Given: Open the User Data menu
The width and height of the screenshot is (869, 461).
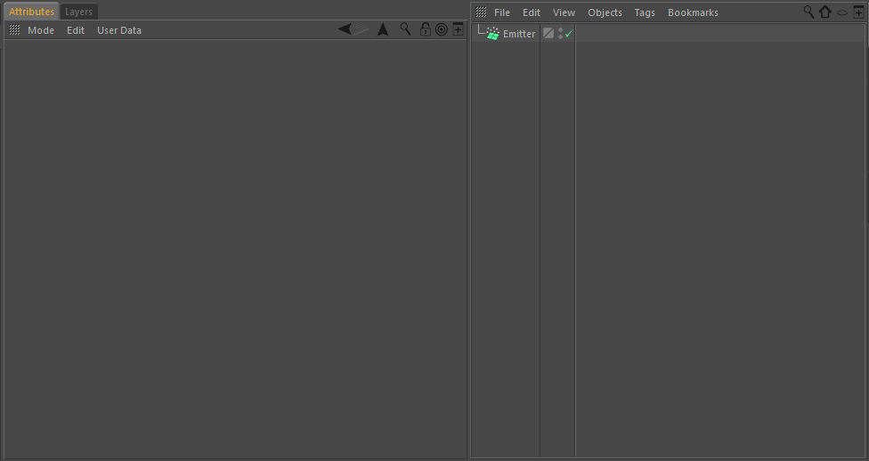Looking at the screenshot, I should click(x=119, y=30).
